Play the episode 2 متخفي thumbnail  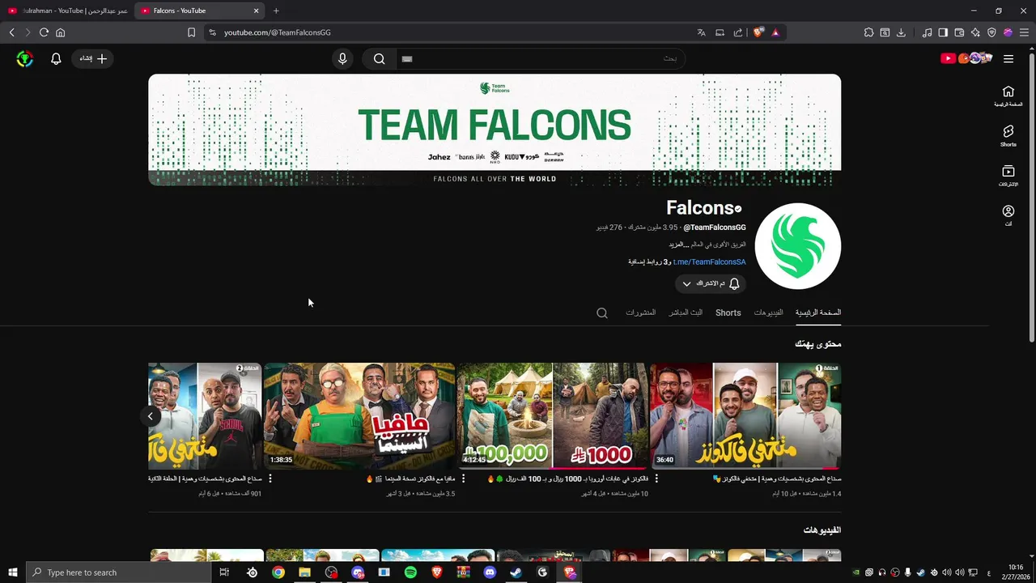click(205, 415)
